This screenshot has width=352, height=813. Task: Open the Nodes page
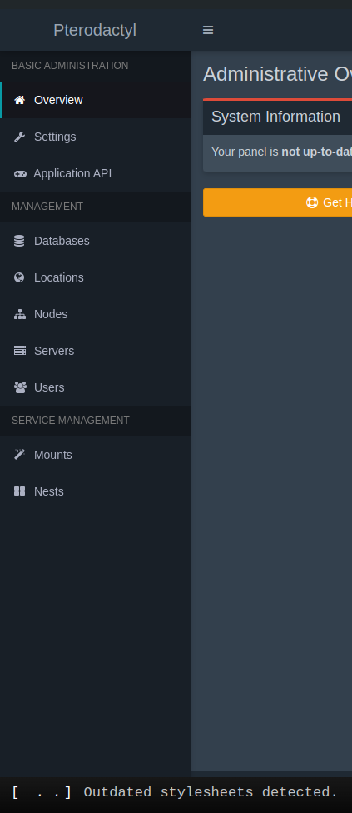[x=95, y=314]
